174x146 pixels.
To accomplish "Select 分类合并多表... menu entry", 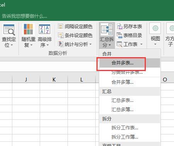I will pyautogui.click(x=130, y=72).
